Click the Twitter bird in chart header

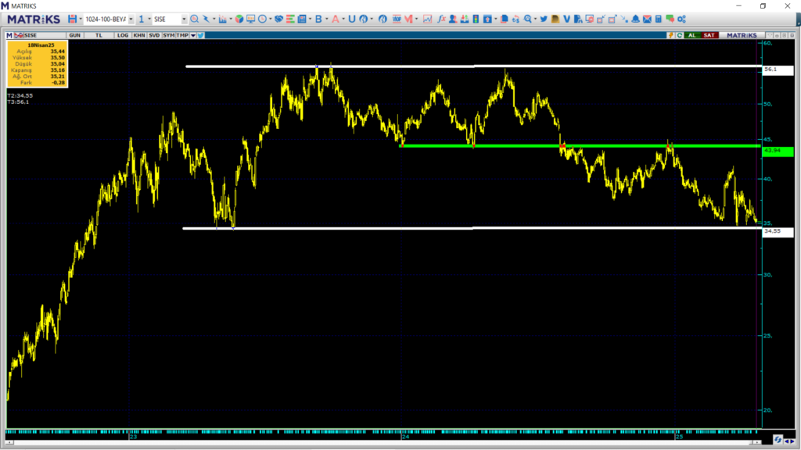pyautogui.click(x=201, y=35)
